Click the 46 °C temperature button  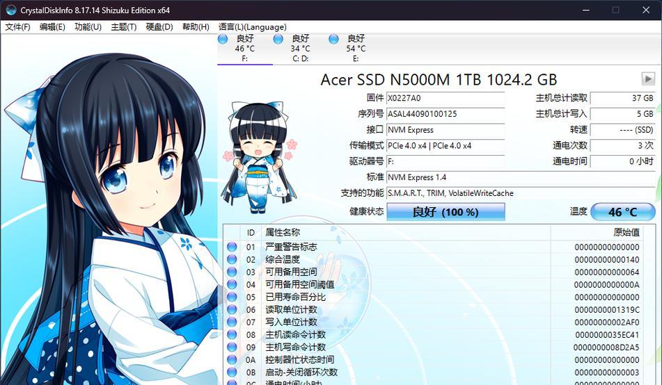(623, 212)
